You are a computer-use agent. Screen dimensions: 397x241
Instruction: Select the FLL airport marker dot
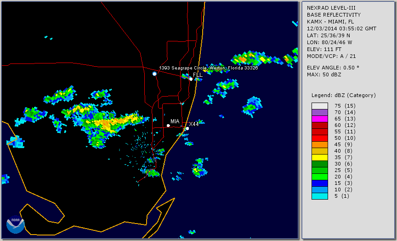click(x=191, y=79)
